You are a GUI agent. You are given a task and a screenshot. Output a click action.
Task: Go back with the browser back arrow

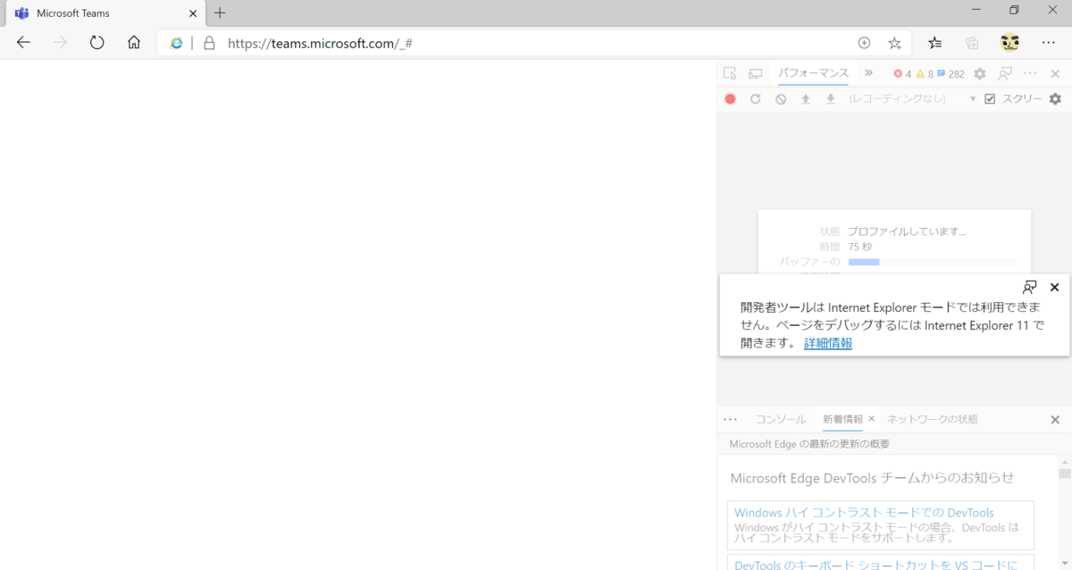point(23,43)
